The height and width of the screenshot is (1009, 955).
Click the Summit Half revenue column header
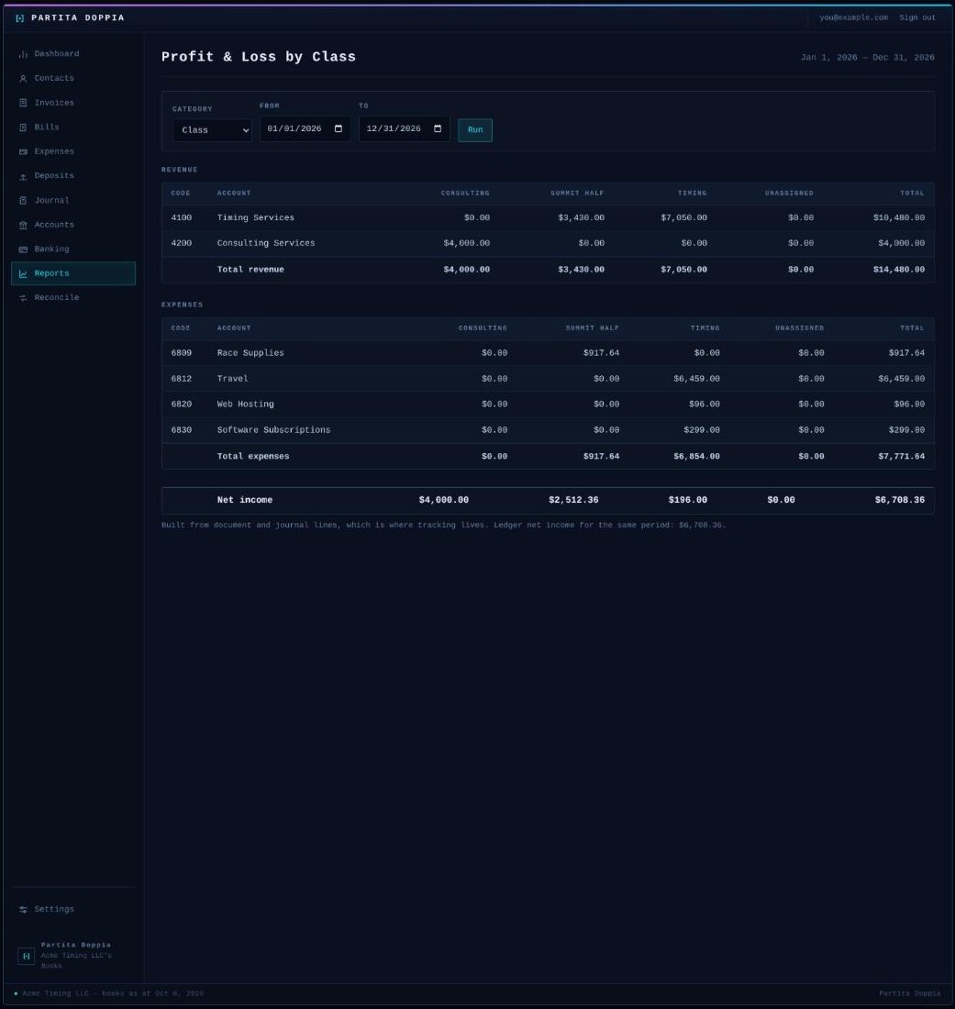[x=577, y=193]
